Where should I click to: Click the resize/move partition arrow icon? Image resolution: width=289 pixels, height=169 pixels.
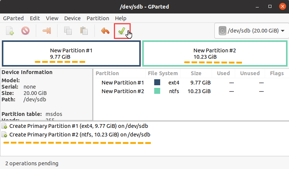click(x=47, y=31)
